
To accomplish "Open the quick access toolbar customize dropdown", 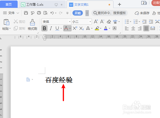I will pos(67,13).
